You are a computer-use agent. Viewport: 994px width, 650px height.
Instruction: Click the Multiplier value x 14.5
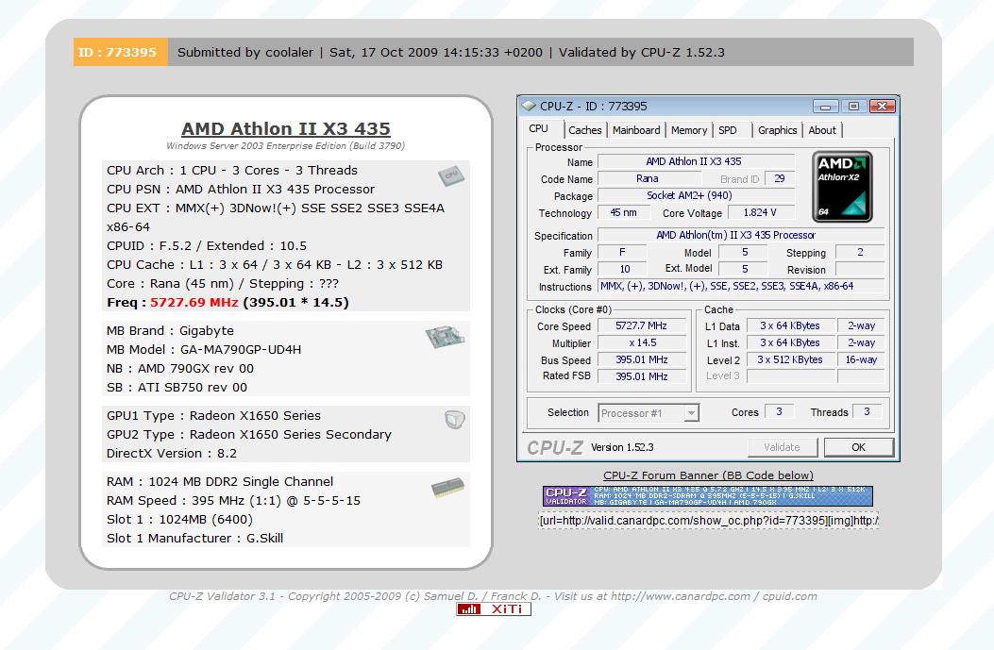coord(642,342)
